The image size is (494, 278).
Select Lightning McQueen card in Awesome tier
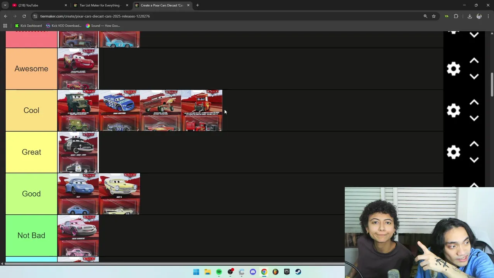[x=78, y=69]
